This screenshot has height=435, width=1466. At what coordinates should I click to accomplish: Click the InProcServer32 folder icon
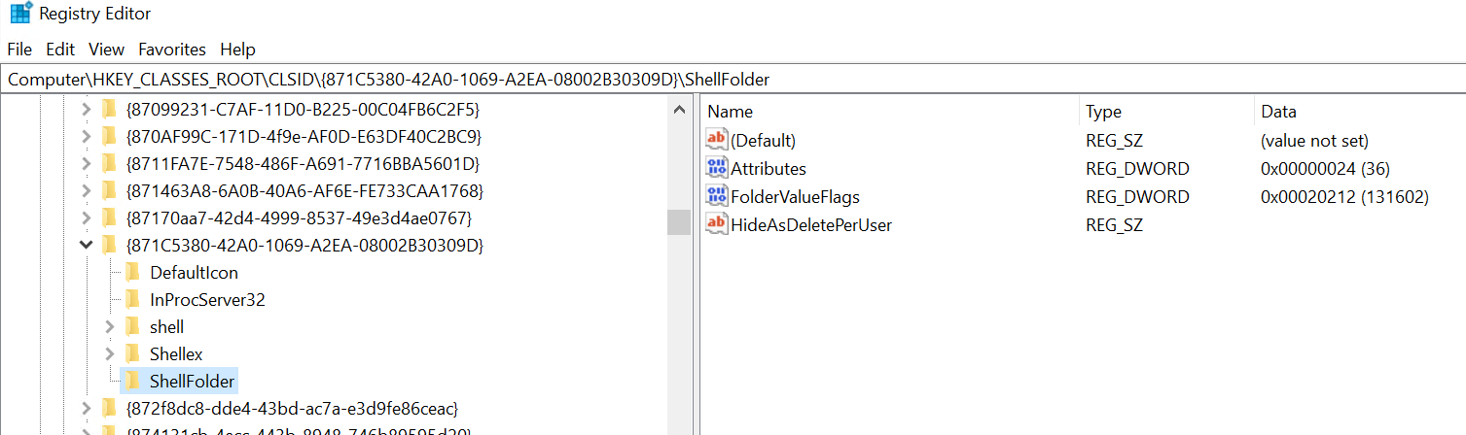click(133, 299)
